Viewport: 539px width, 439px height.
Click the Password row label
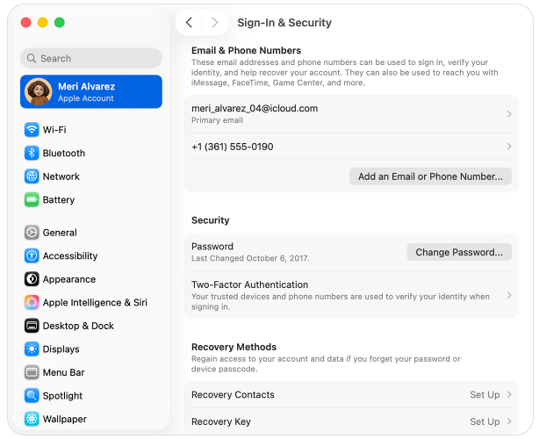pos(212,246)
